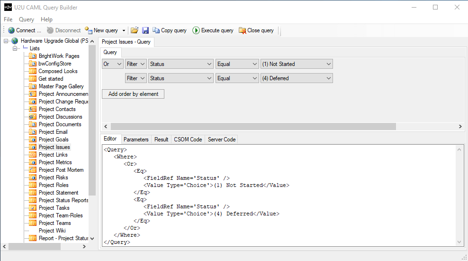Screen dimensions: 468x261
Task: Switch to the Parameters tab
Action: 136,140
